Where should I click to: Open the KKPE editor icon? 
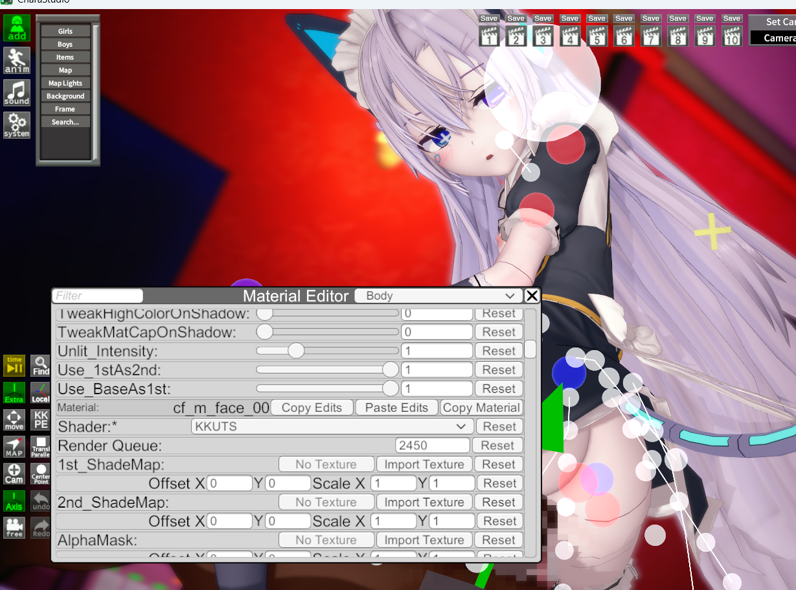tap(41, 419)
